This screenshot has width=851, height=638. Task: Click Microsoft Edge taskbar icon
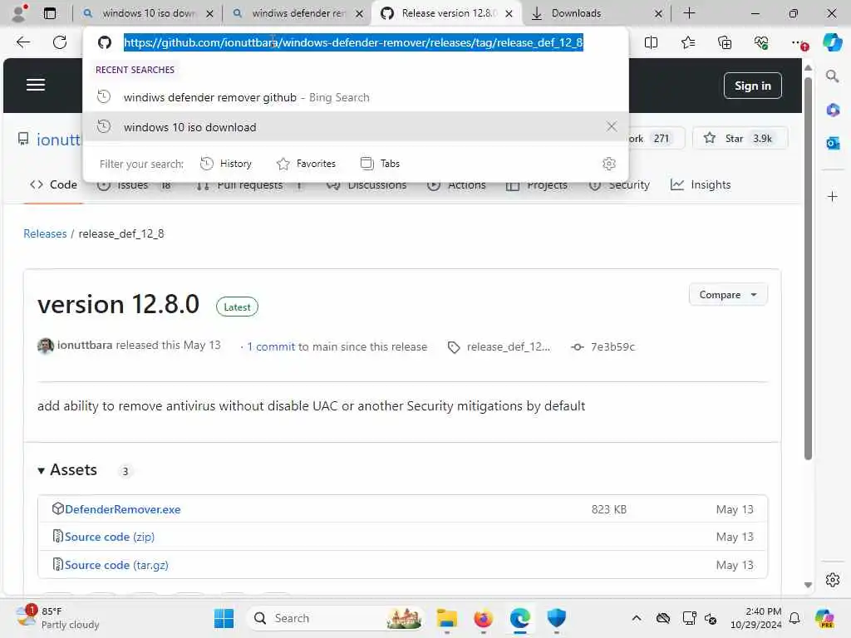tap(520, 618)
